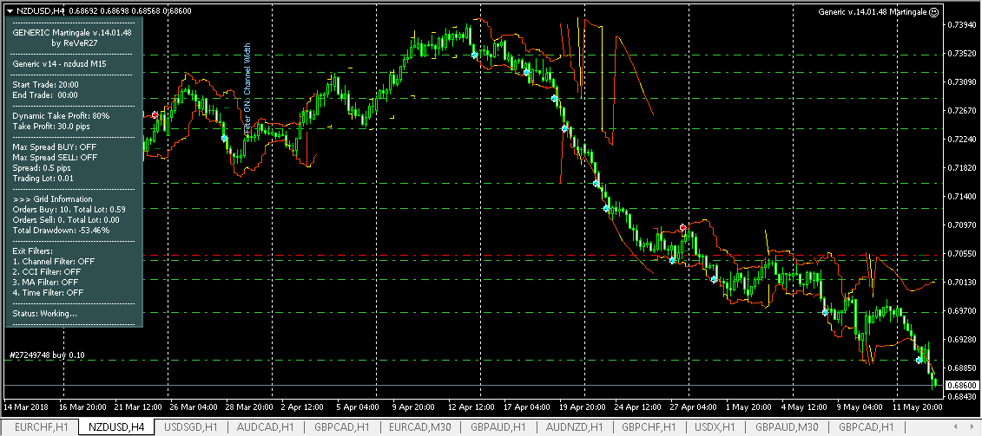Click price axis label 0.69280
This screenshot has width=982, height=436.
(963, 340)
